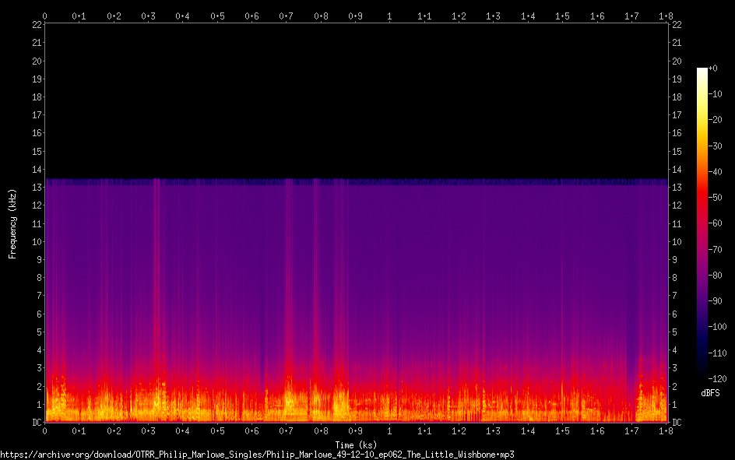Image resolution: width=735 pixels, height=460 pixels.
Task: Open the archive.org MP3 link at the bottom
Action: [257, 454]
